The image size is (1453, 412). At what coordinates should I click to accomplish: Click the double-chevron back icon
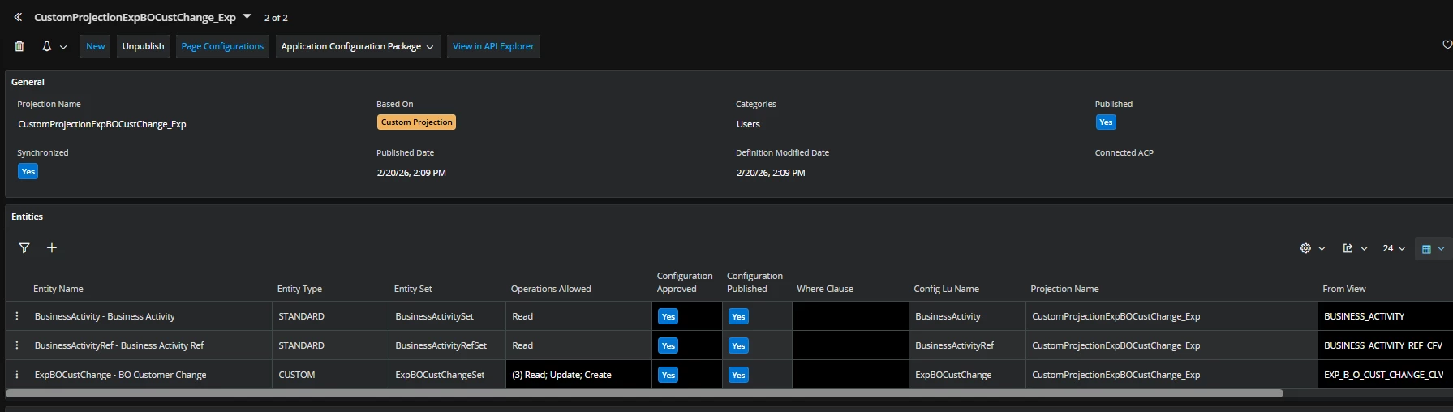[18, 17]
